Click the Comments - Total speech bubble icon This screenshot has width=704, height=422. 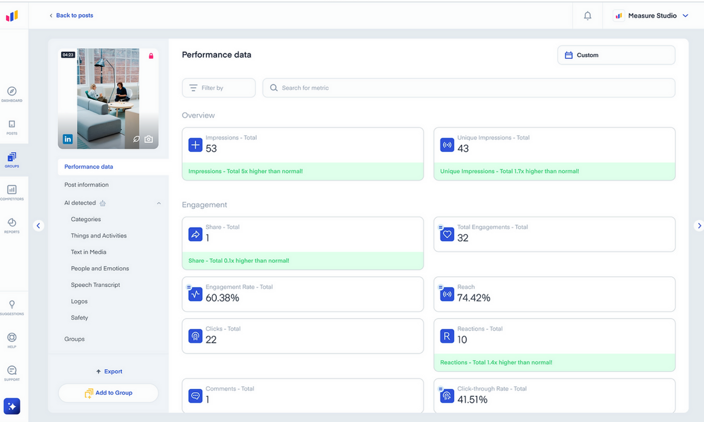tap(196, 396)
